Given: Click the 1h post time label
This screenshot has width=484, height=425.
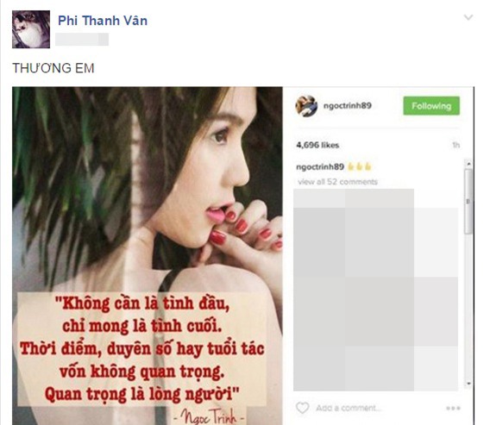Looking at the screenshot, I should coord(456,145).
